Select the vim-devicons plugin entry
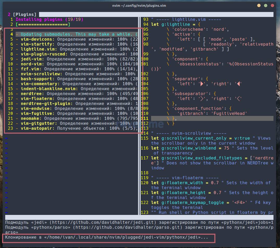This screenshot has height=248, width=280. coord(38,39)
